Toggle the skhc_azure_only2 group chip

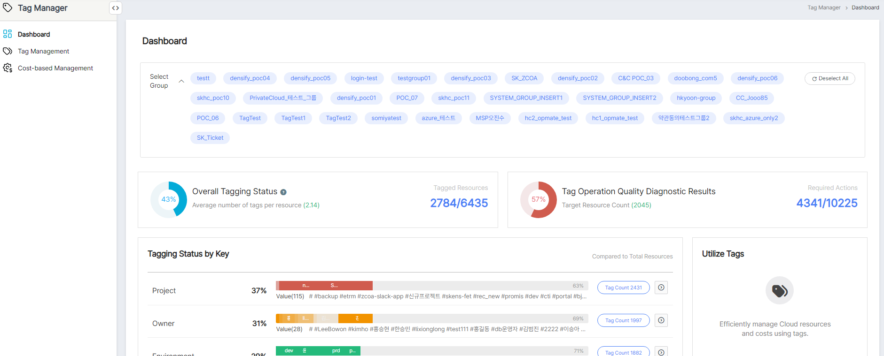pyautogui.click(x=754, y=118)
